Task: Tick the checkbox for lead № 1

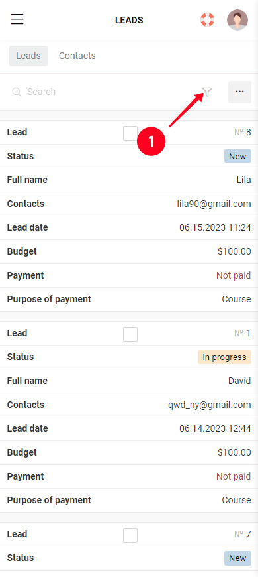Action: pyautogui.click(x=130, y=334)
